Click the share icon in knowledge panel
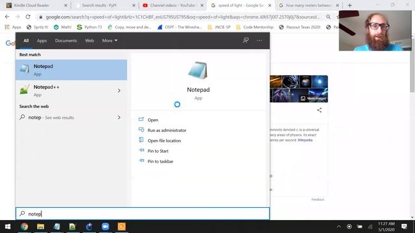This screenshot has width=415, height=233. pos(319,110)
